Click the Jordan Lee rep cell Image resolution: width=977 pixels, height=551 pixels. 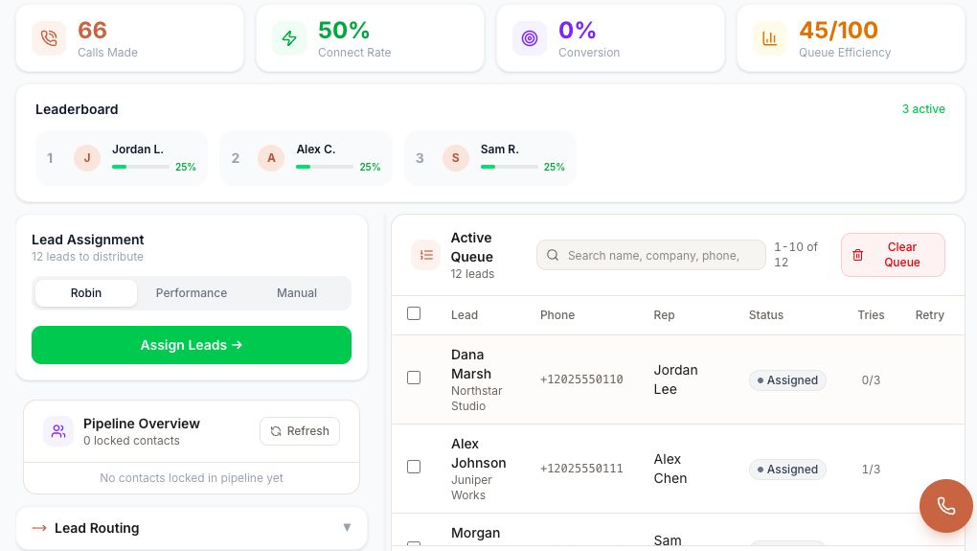click(675, 379)
